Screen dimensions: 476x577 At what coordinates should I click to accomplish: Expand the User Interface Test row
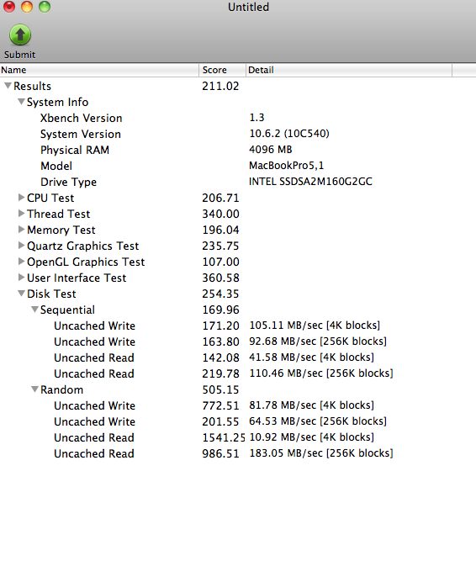(x=21, y=278)
